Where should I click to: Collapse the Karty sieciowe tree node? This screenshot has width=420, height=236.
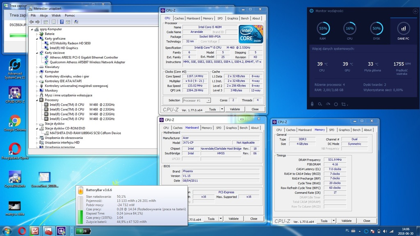point(37,53)
